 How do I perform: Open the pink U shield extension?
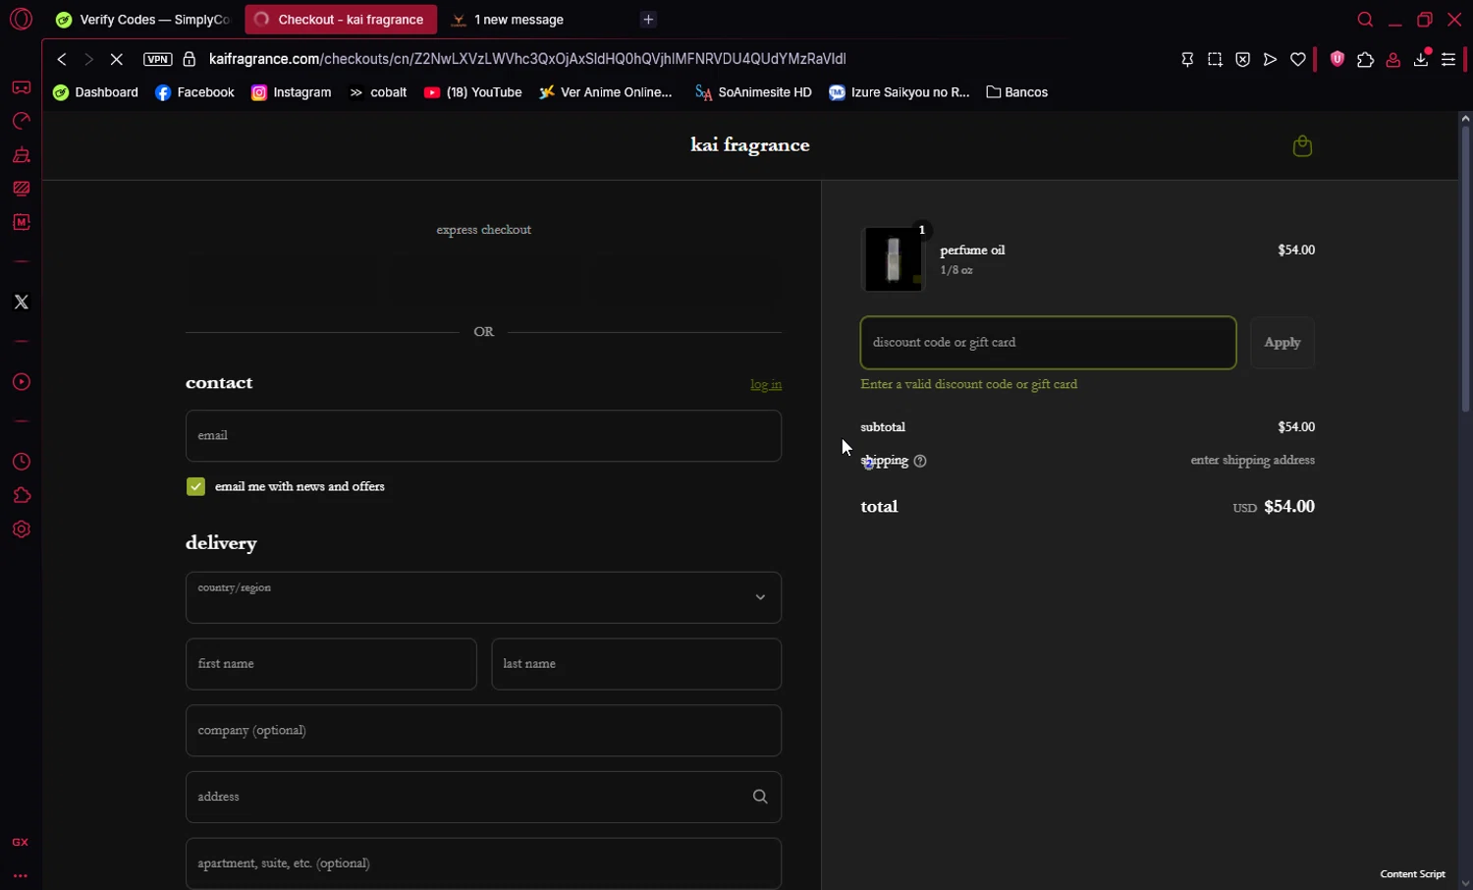click(x=1337, y=59)
